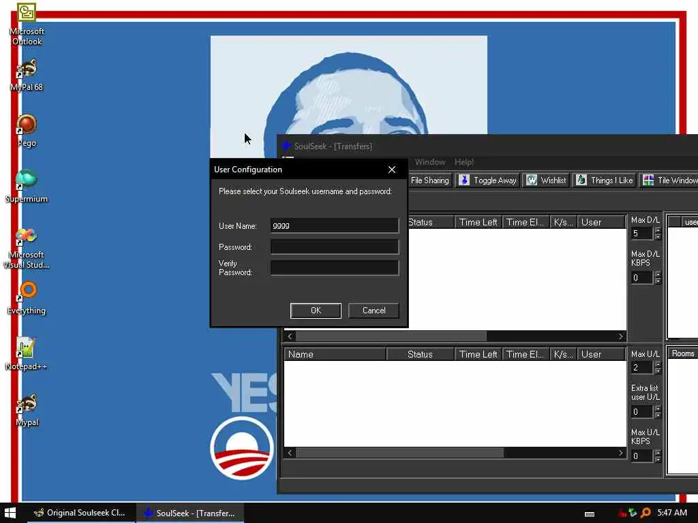Close User Configuration dialog with X
Image resolution: width=698 pixels, height=523 pixels.
(x=392, y=170)
